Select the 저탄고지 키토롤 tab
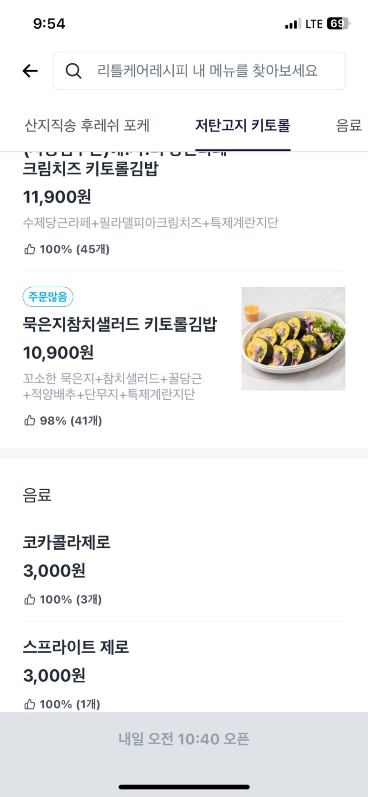This screenshot has width=368, height=797. [x=242, y=126]
